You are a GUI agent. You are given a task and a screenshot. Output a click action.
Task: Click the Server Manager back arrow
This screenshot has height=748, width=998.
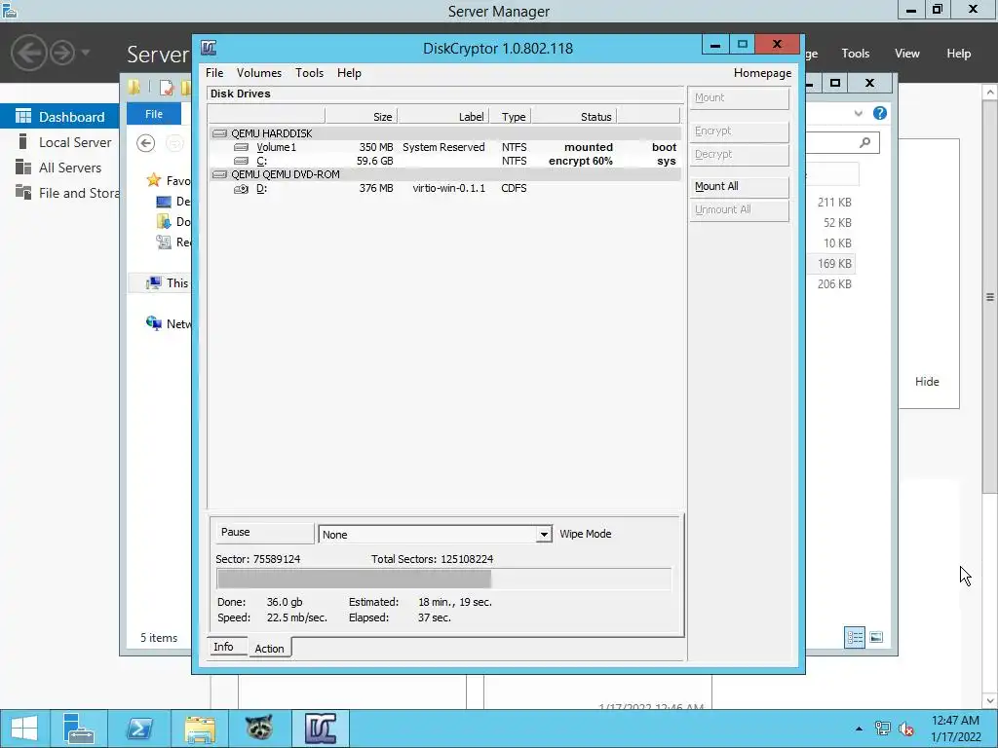pos(28,53)
